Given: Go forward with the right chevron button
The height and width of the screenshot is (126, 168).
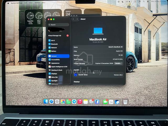Looking at the screenshot, I should click(x=77, y=19).
